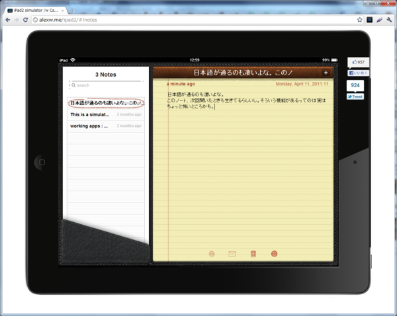The image size is (397, 316).
Task: Click the iPad Wi-Fi status icon
Action: [73, 60]
